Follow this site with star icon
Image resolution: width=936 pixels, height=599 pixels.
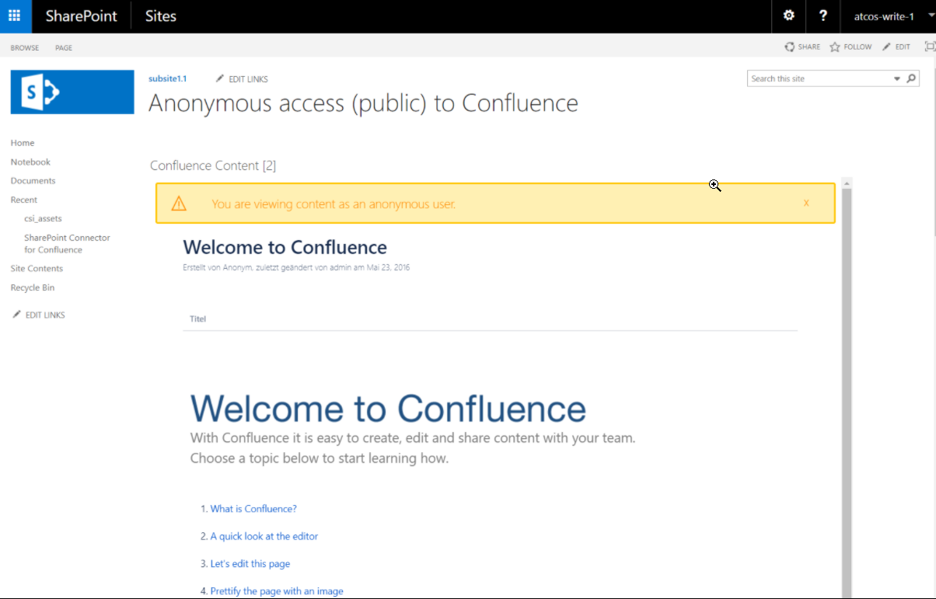tap(850, 47)
